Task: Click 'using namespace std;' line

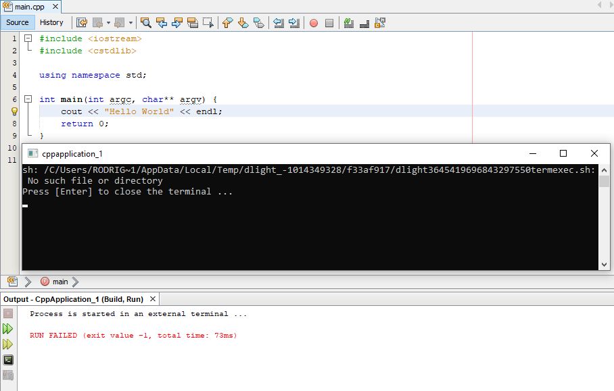Action: click(93, 75)
